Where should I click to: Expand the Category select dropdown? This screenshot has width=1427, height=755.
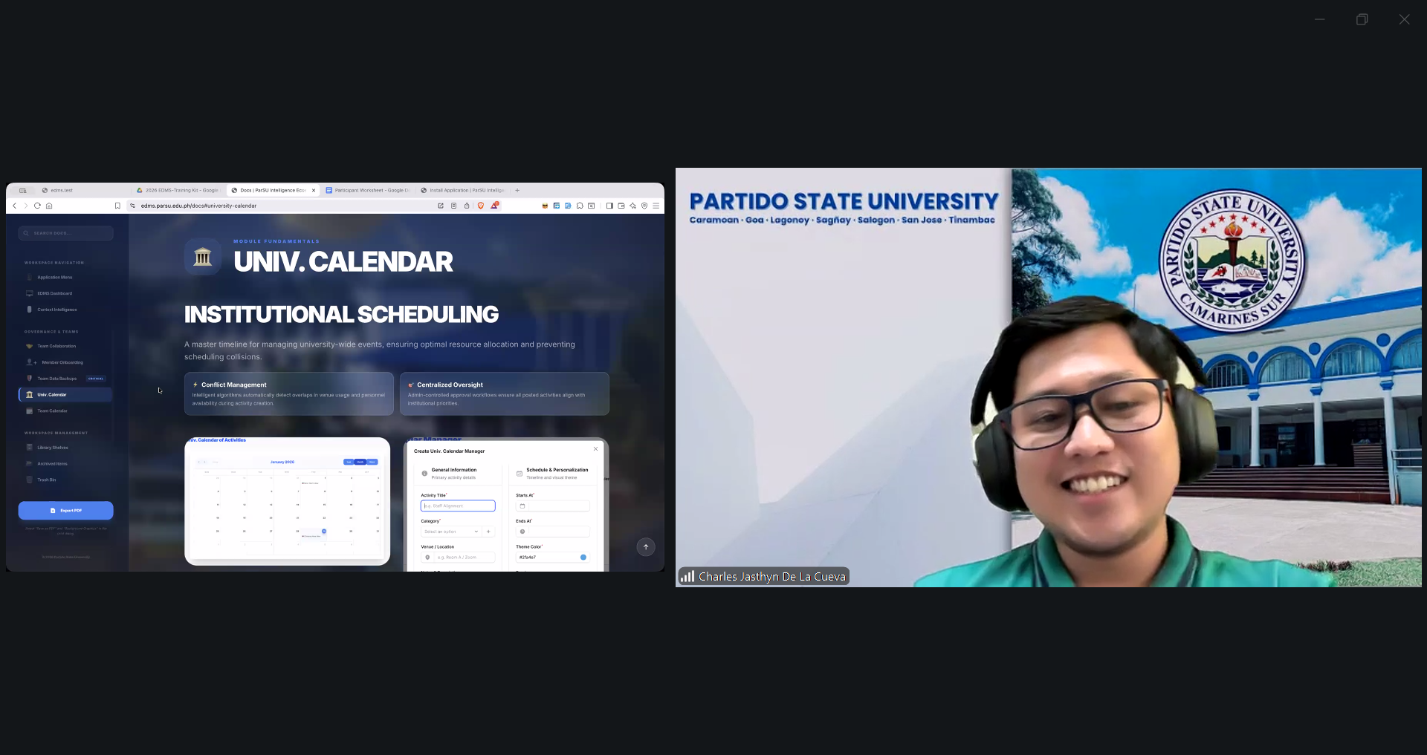pyautogui.click(x=451, y=532)
